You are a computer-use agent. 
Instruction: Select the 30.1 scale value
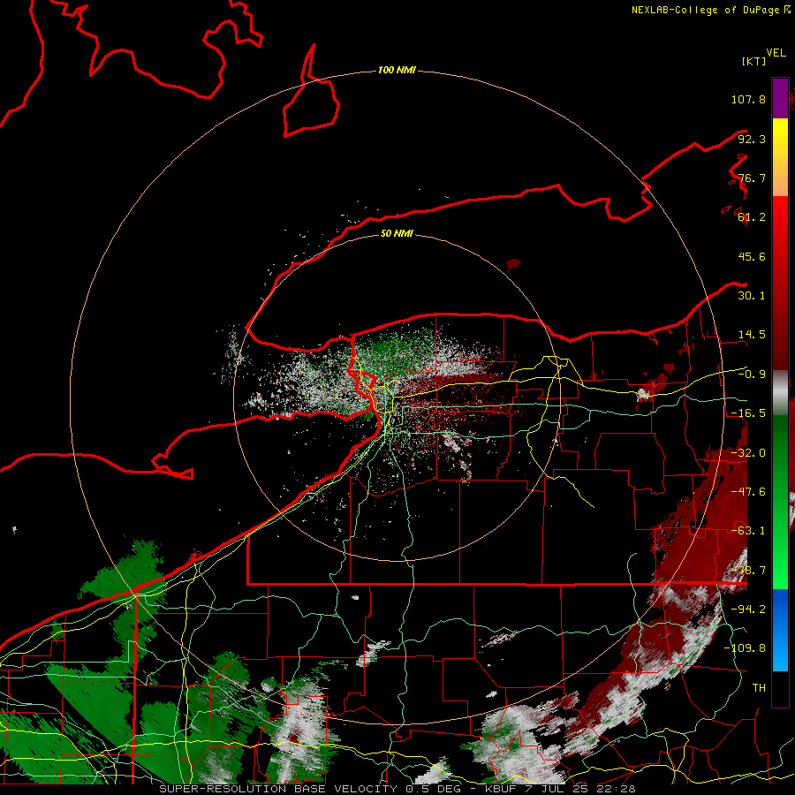pos(752,296)
